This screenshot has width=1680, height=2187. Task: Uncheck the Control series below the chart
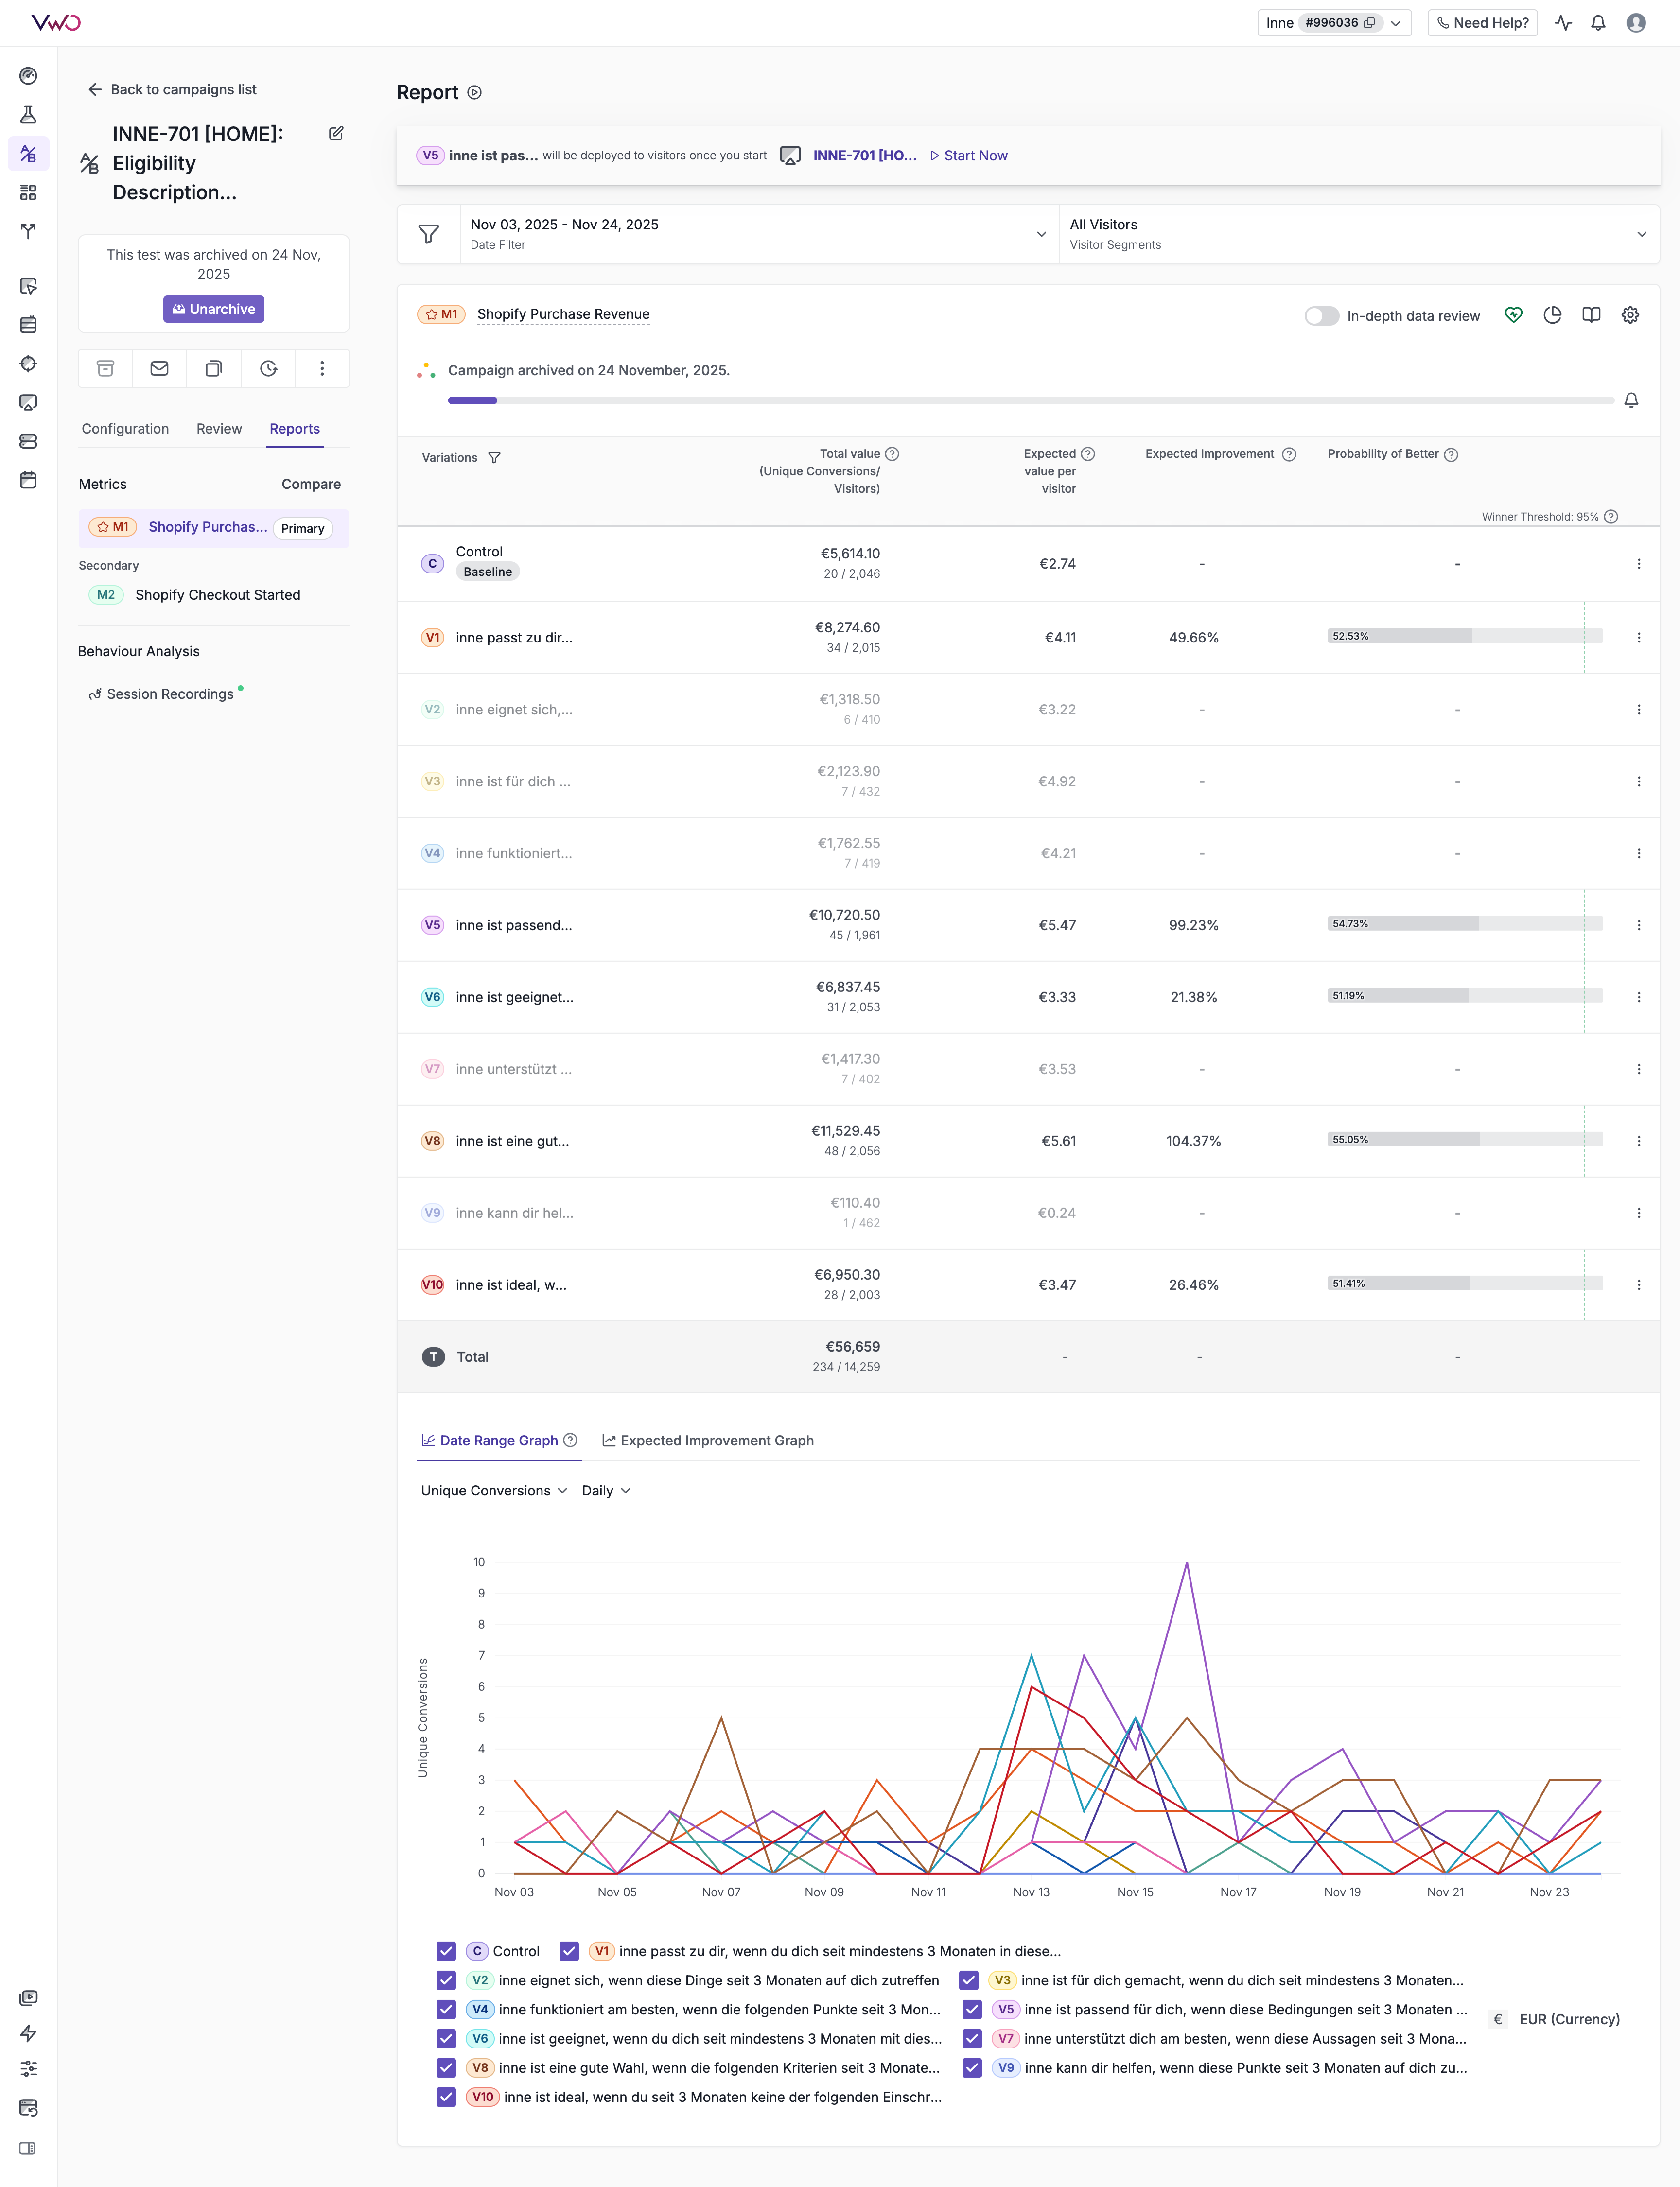pyautogui.click(x=445, y=1951)
